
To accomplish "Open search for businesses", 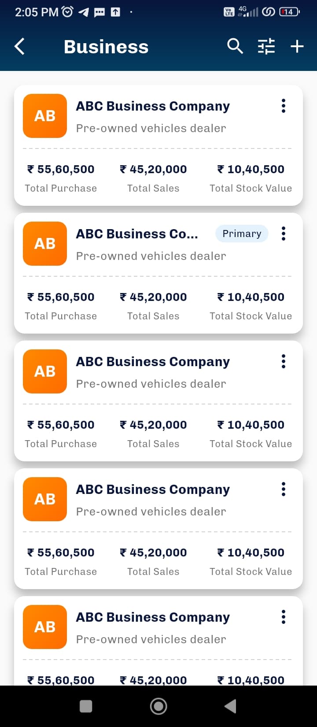I will 235,46.
